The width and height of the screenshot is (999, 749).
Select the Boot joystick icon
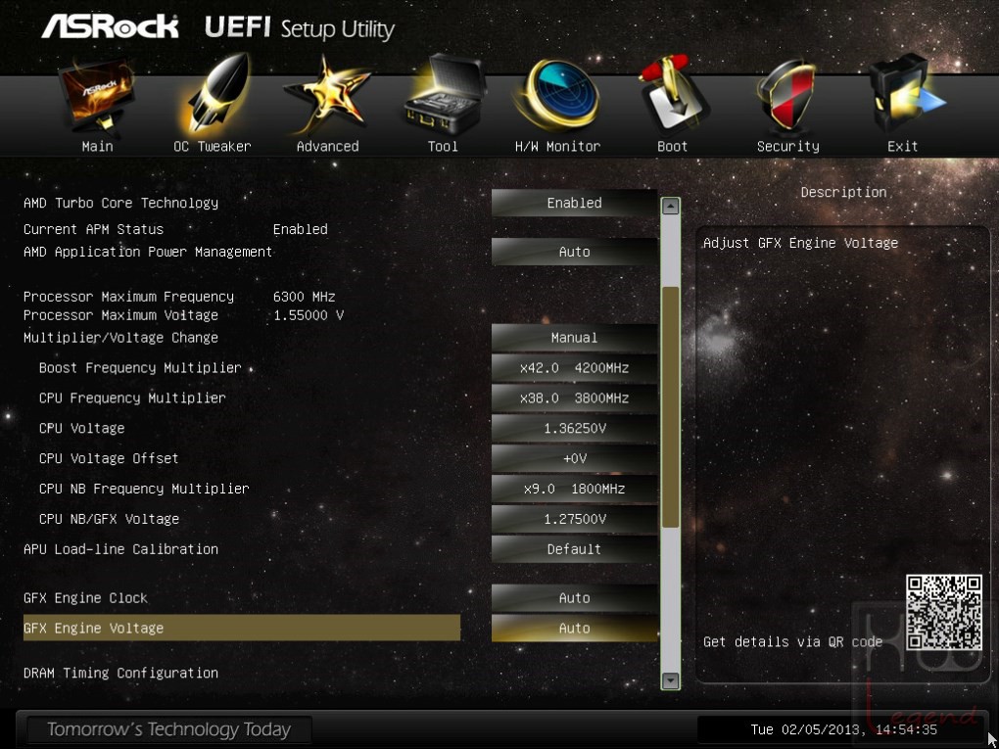tap(673, 96)
